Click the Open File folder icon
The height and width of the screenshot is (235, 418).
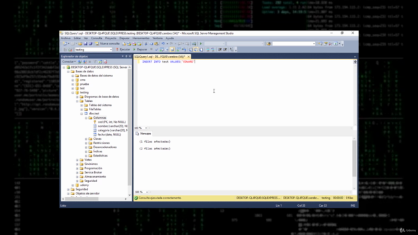click(80, 44)
